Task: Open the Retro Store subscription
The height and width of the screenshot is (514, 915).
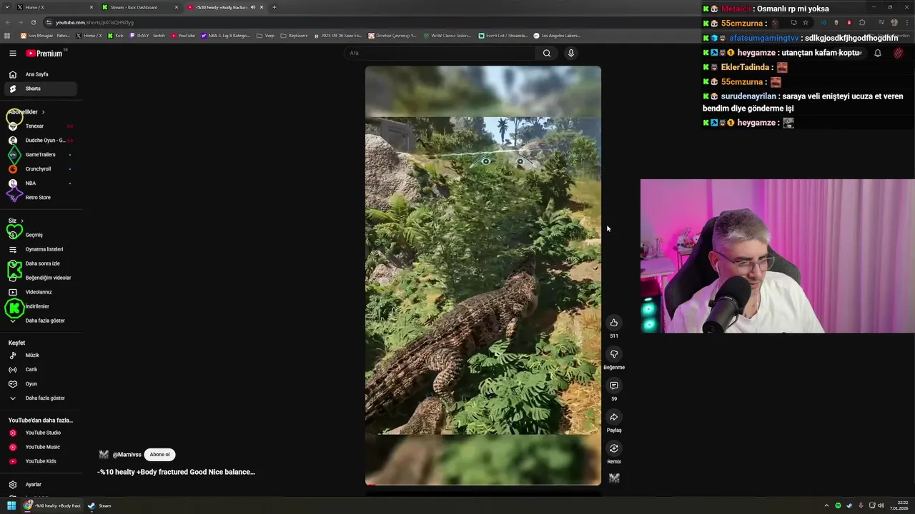Action: [x=41, y=197]
